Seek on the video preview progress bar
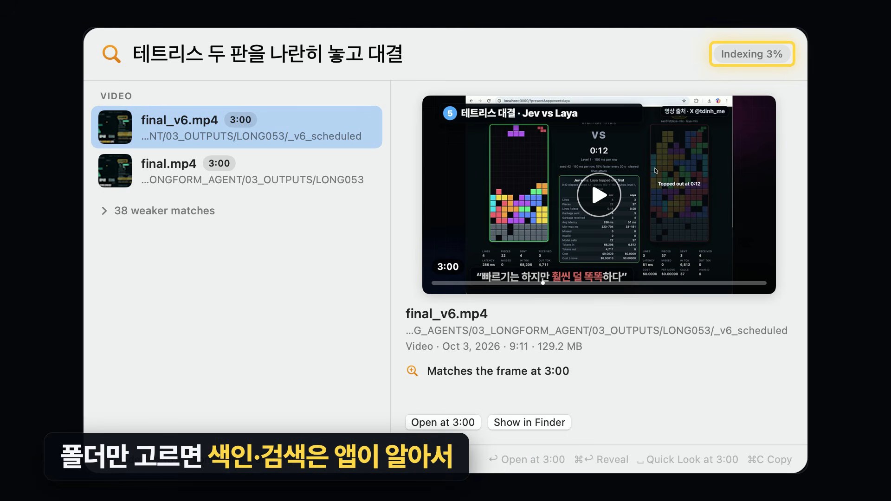891x501 pixels. point(599,283)
